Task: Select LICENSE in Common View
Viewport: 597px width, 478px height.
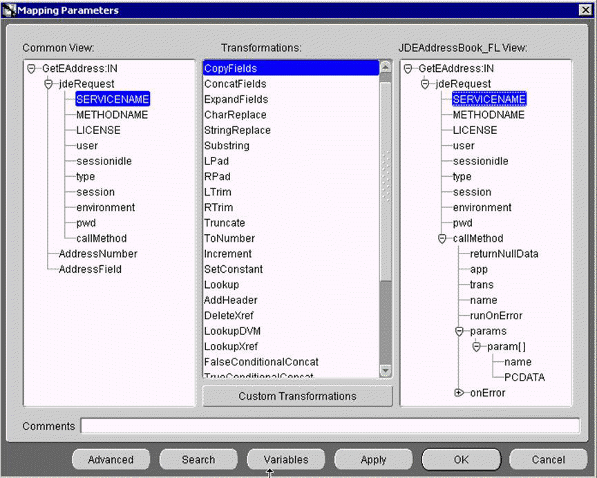Action: pos(98,130)
